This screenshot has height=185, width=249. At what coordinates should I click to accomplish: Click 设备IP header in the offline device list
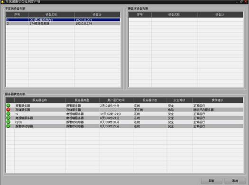(x=97, y=15)
